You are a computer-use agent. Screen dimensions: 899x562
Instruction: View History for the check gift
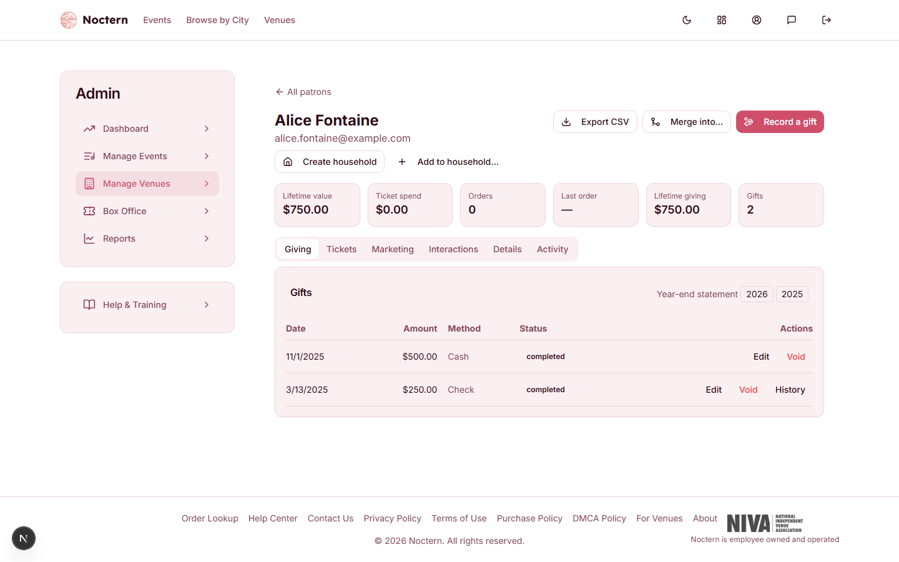tap(790, 390)
